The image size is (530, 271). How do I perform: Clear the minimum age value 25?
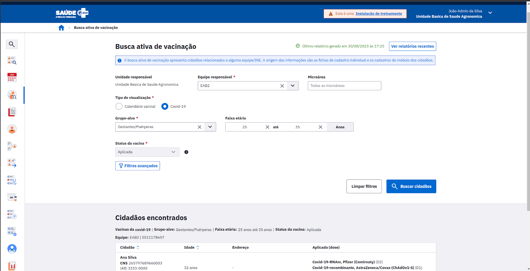pos(267,127)
